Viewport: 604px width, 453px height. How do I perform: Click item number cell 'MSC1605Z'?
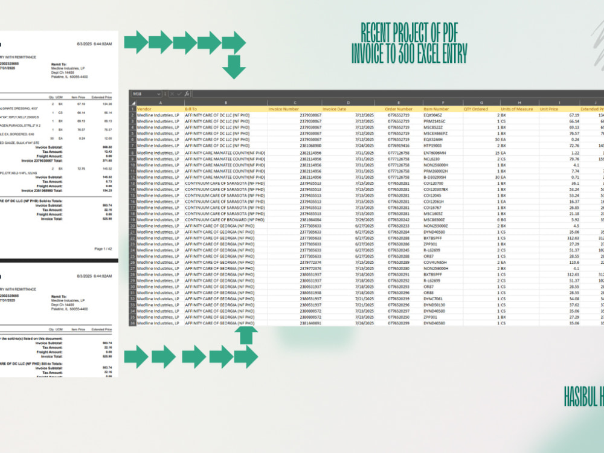click(443, 213)
